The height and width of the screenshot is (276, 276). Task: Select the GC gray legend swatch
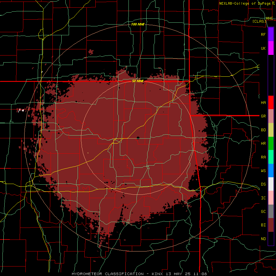click(x=271, y=211)
